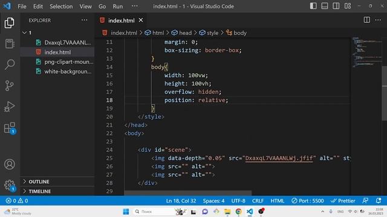Click line number 24 in the gutter
Viewport: 387px width, 217px height.
tap(109, 150)
